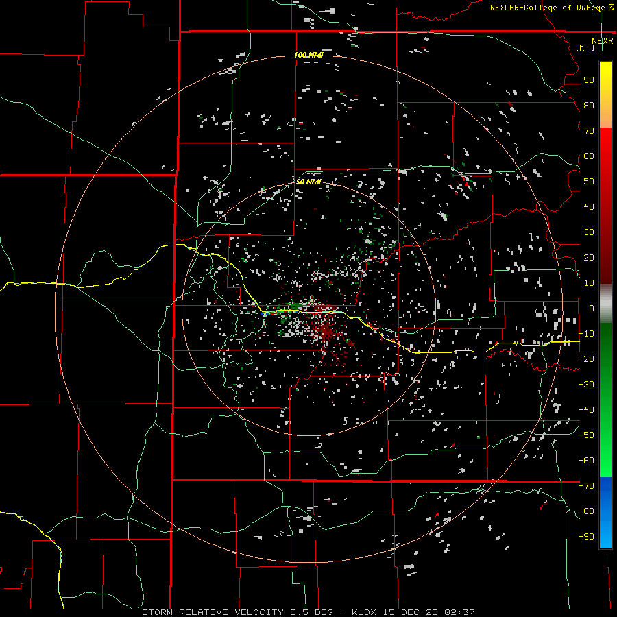Viewport: 617px width, 617px height.
Task: Click the 20 value on velocity scale
Action: click(x=589, y=257)
